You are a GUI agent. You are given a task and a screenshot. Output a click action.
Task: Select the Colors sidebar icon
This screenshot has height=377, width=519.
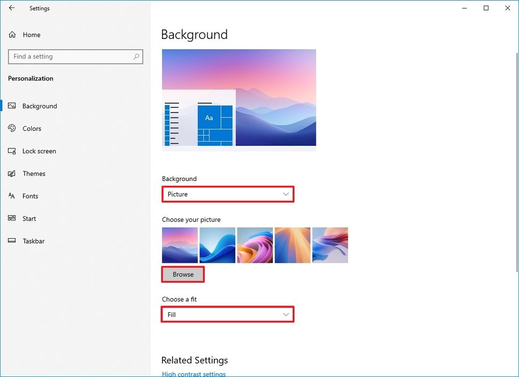[x=12, y=128]
